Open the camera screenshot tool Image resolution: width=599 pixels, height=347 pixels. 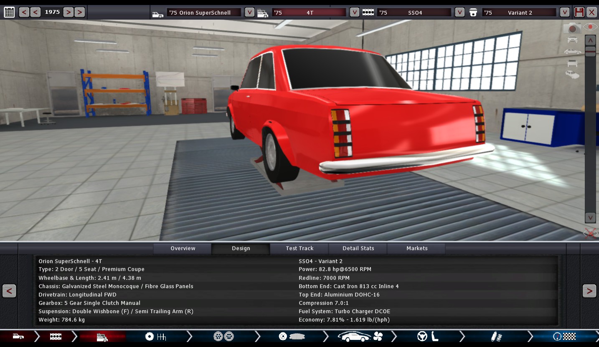pyautogui.click(x=572, y=28)
